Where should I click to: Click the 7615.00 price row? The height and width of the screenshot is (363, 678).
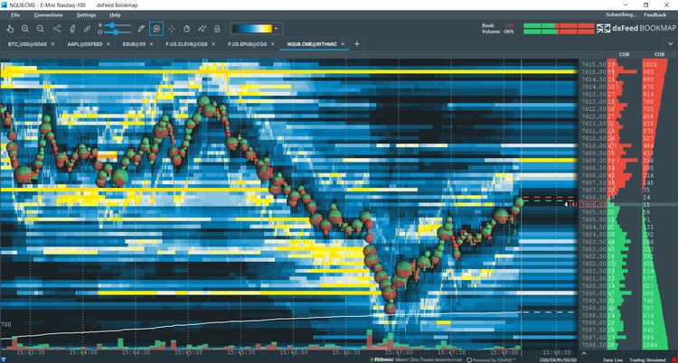pos(593,72)
